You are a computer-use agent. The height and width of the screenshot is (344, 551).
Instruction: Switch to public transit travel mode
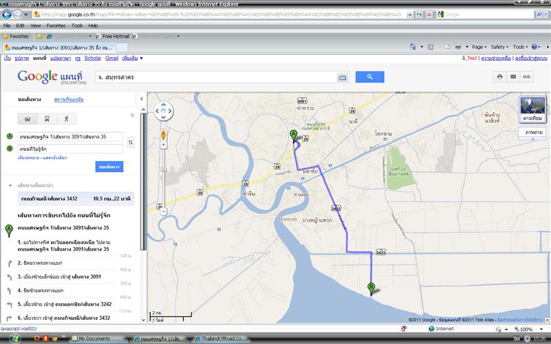point(47,118)
